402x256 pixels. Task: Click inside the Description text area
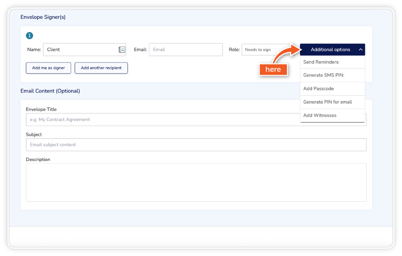click(x=196, y=182)
